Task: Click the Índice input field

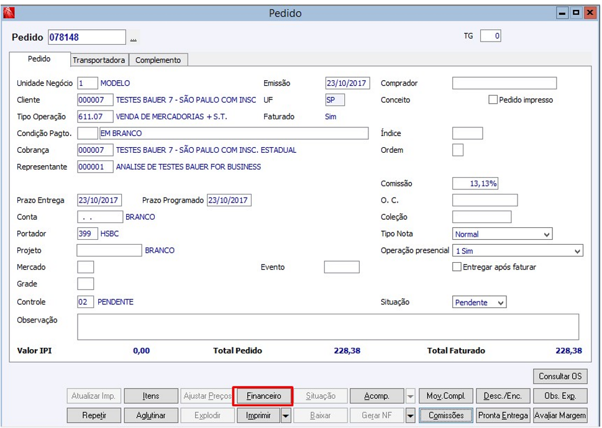Action: pos(468,133)
